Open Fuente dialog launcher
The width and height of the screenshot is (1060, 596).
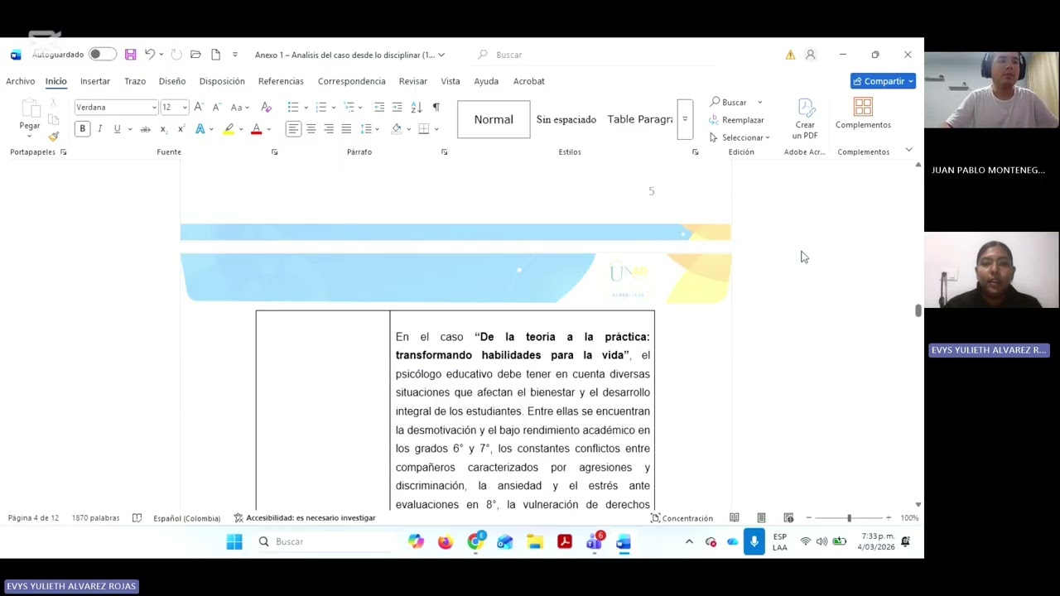point(274,152)
